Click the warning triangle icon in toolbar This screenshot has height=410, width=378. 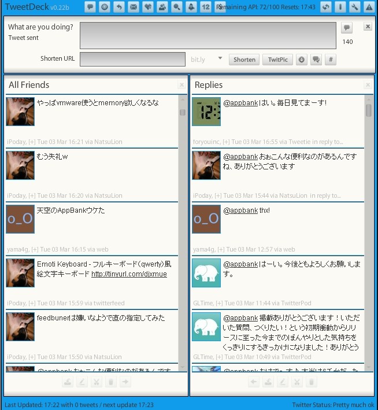pyautogui.click(x=369, y=7)
